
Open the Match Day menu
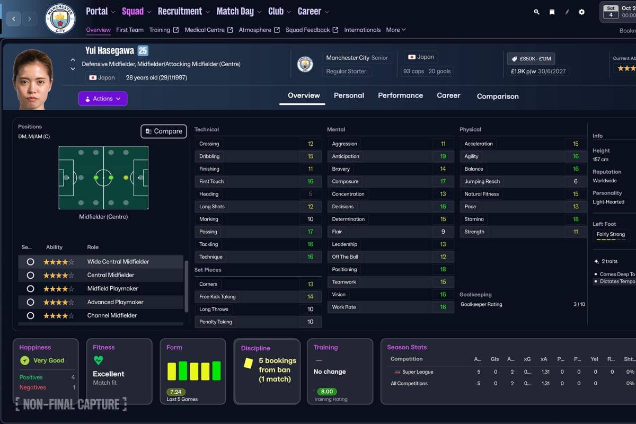pyautogui.click(x=235, y=11)
